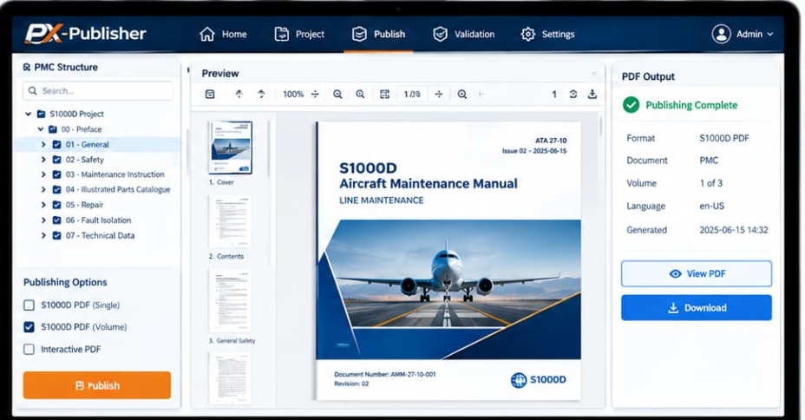Viewport: 805px width, 420px height.
Task: Click the 00 - Preface folder icon
Action: tap(52, 129)
